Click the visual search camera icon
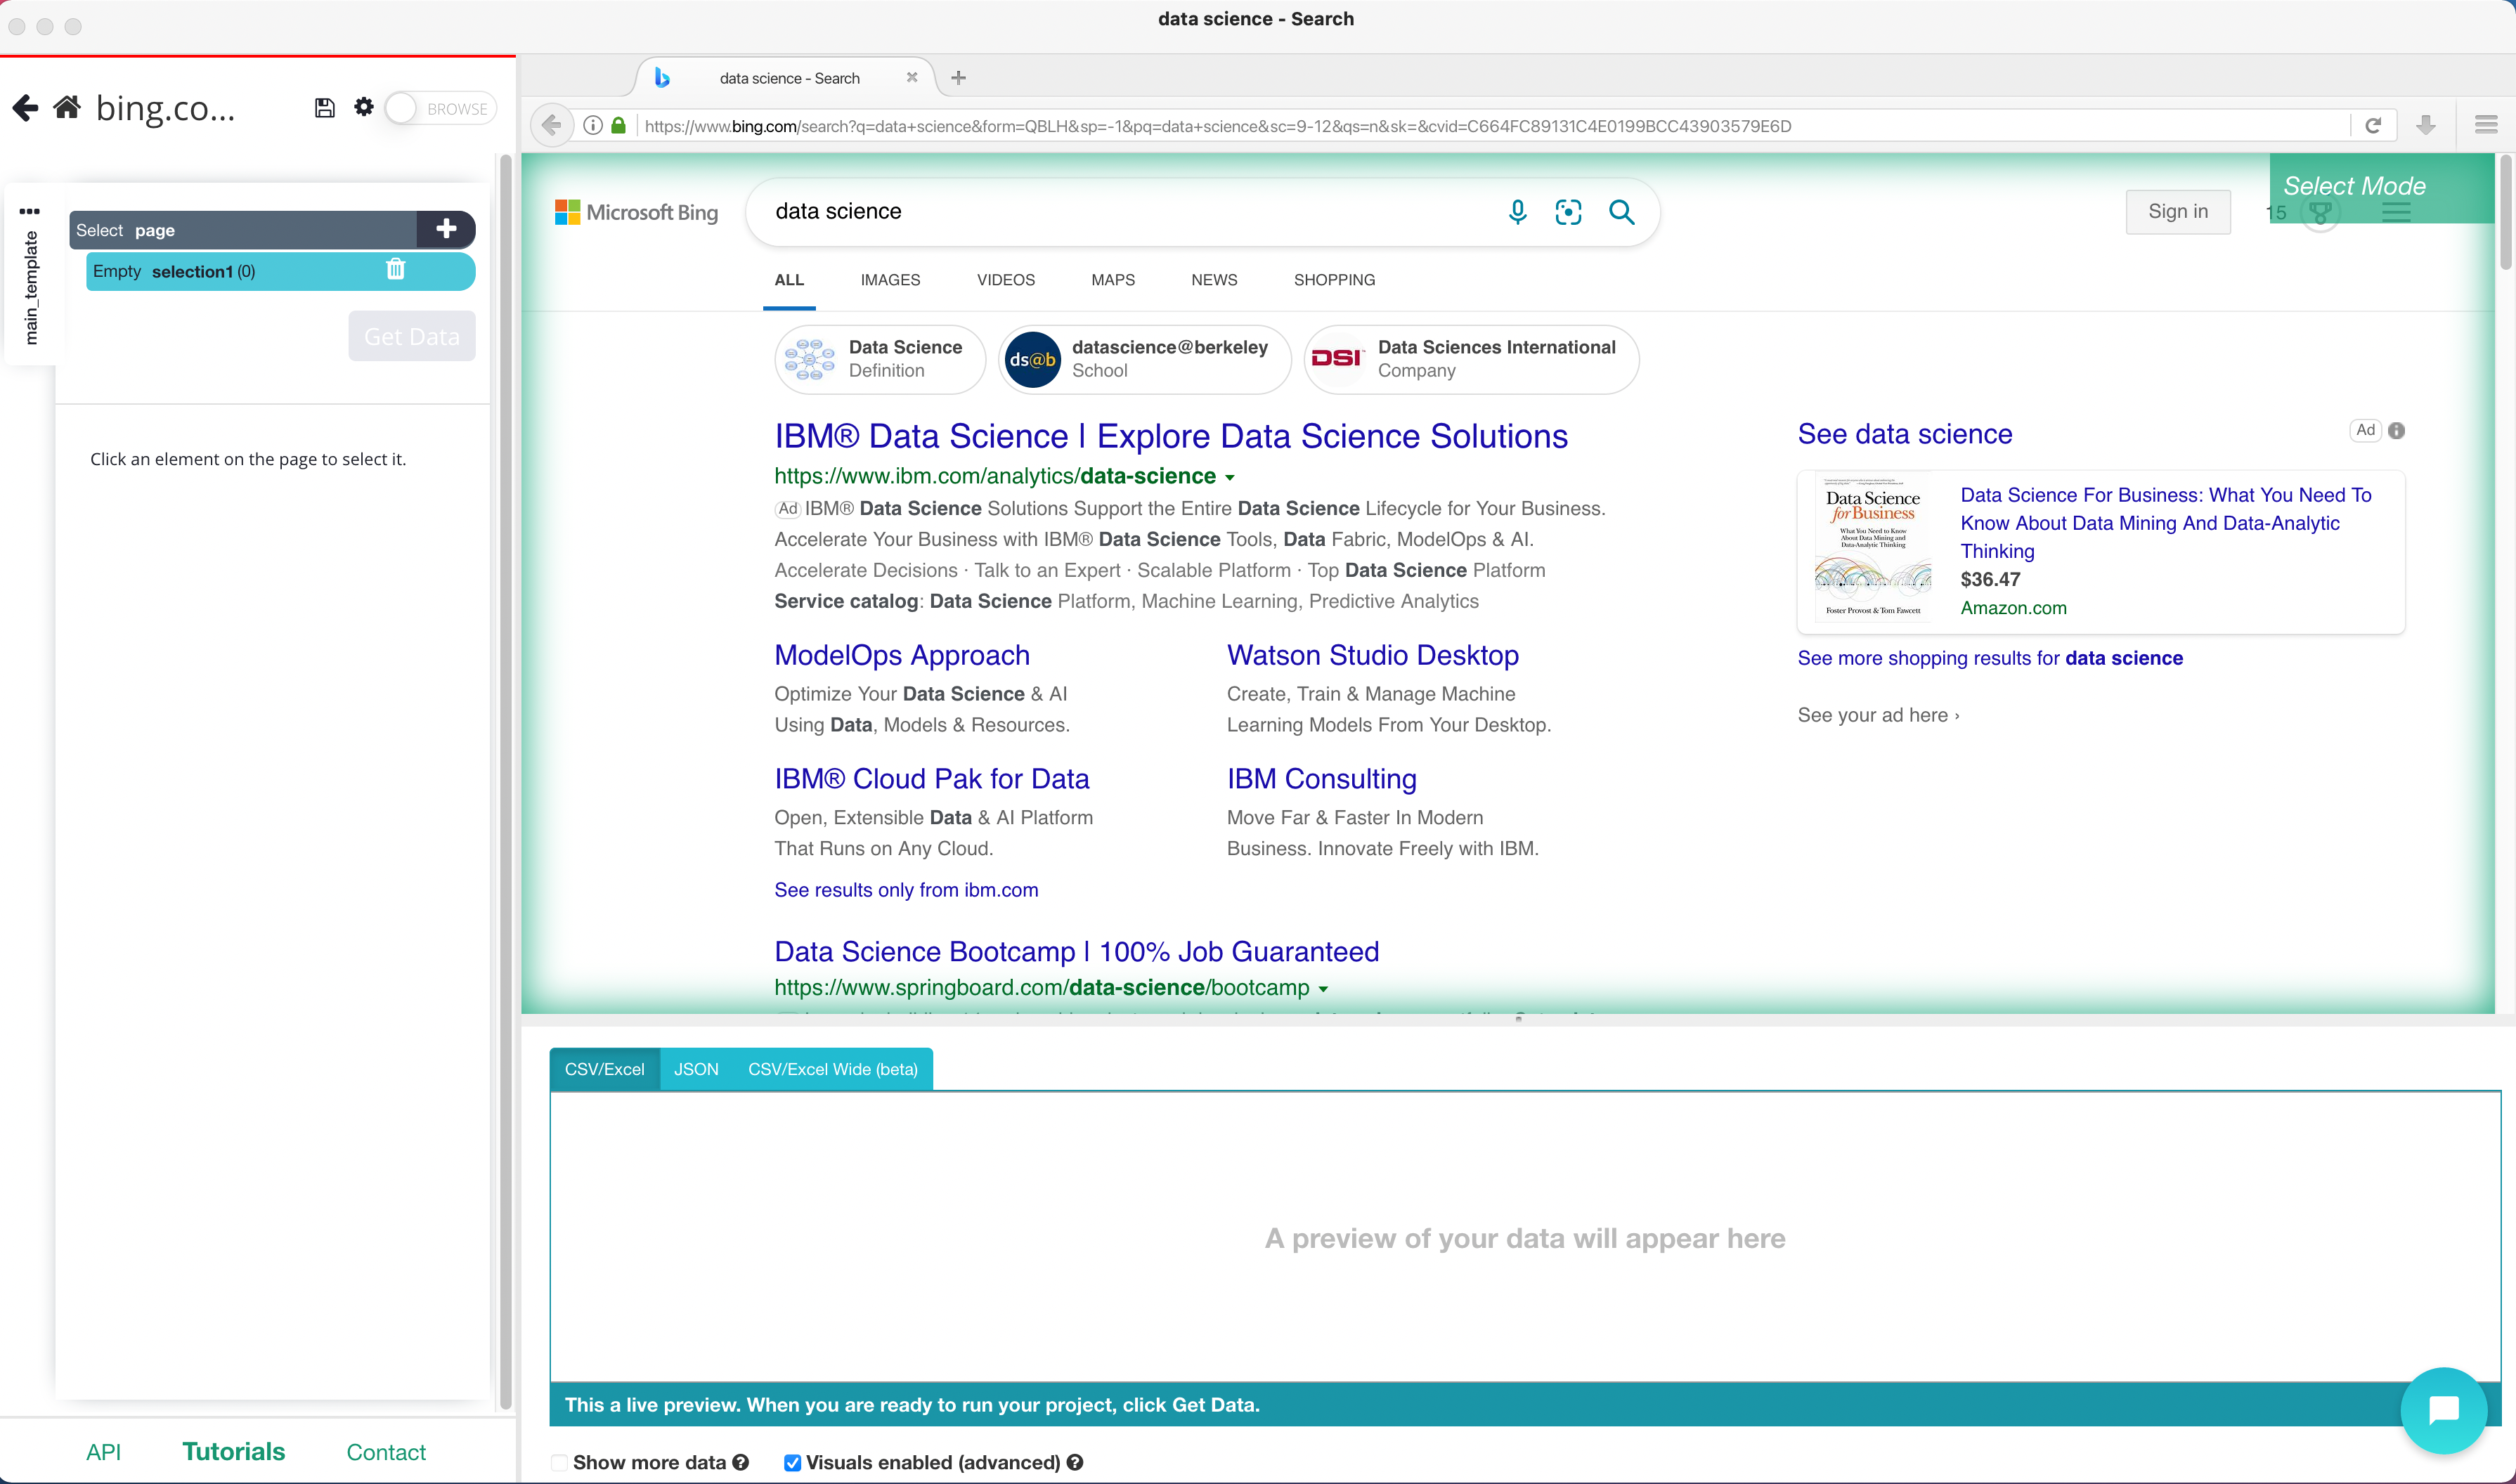Image resolution: width=2516 pixels, height=1484 pixels. coord(1568,212)
